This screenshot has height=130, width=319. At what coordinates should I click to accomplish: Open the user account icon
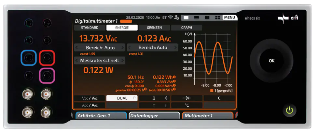[177, 17]
